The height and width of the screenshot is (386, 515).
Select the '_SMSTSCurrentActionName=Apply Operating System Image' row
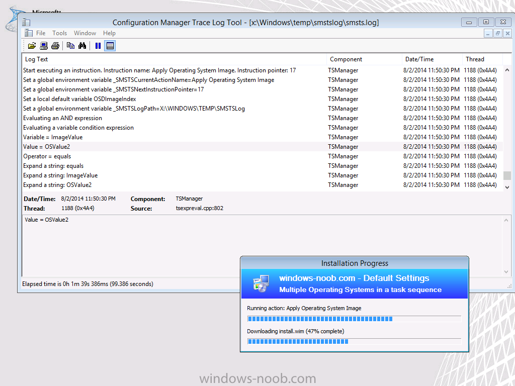click(262, 80)
